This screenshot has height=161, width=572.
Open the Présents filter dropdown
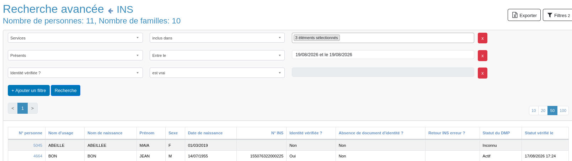click(x=75, y=55)
